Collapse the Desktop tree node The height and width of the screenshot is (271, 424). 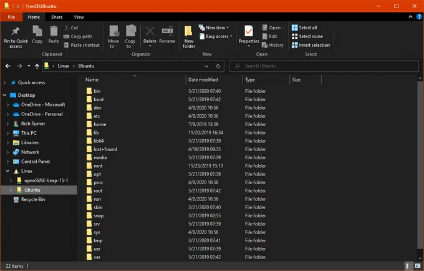[4, 95]
